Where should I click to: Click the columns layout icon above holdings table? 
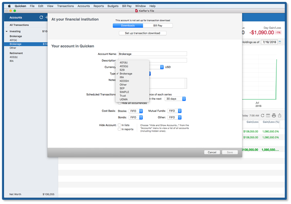pyautogui.click(x=268, y=115)
